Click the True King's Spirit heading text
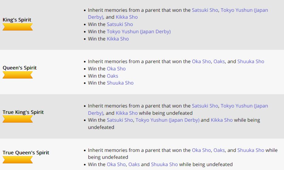 [x=23, y=112]
